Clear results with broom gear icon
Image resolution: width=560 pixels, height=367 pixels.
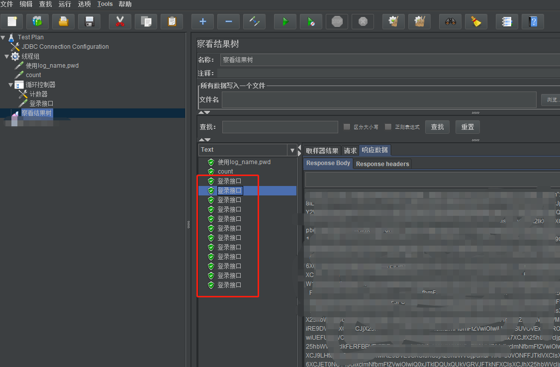[393, 21]
